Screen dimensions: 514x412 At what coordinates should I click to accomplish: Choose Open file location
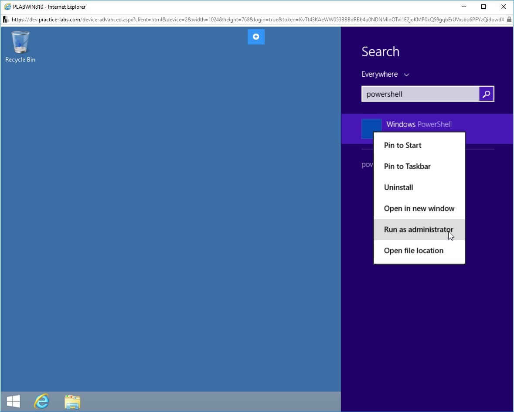[x=419, y=250]
